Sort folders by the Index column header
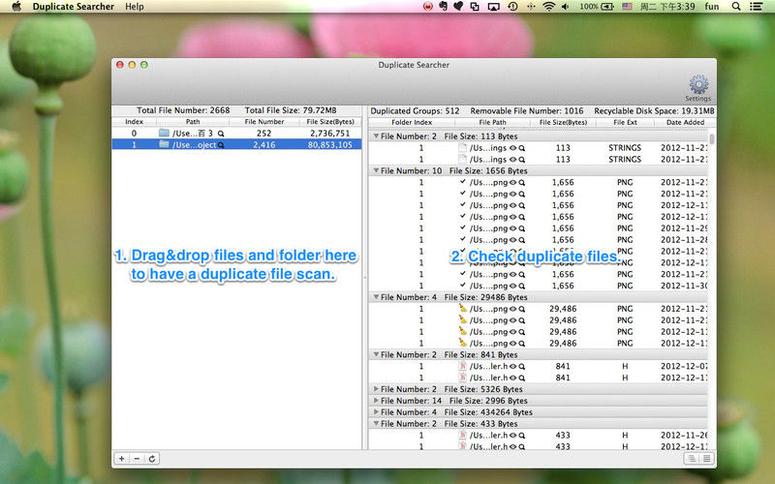Viewport: 775px width, 484px height. pos(134,122)
